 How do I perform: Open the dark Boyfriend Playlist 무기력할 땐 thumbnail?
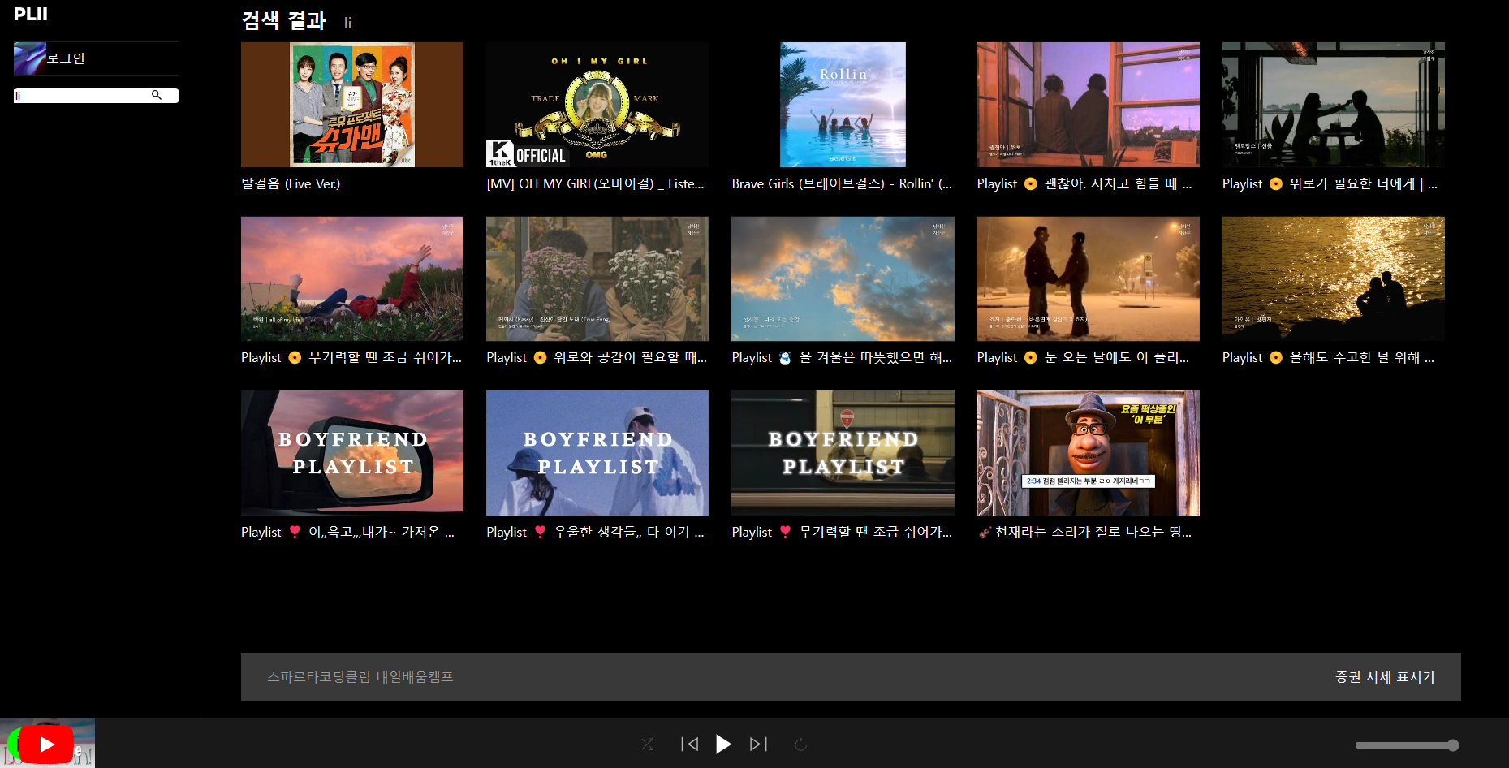[x=843, y=453]
